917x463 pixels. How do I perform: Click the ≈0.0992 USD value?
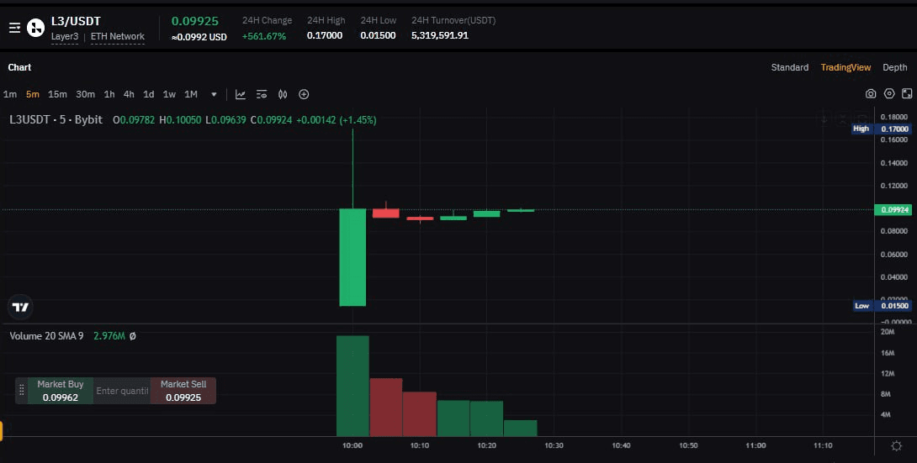pos(199,37)
